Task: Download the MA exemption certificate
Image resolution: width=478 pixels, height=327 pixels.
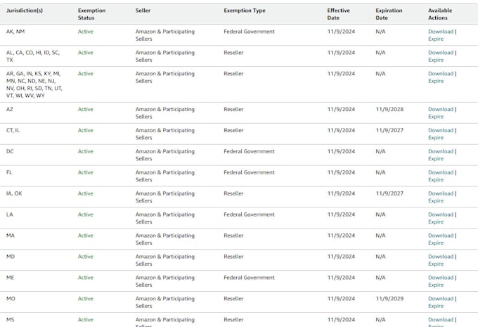Action: coord(441,236)
